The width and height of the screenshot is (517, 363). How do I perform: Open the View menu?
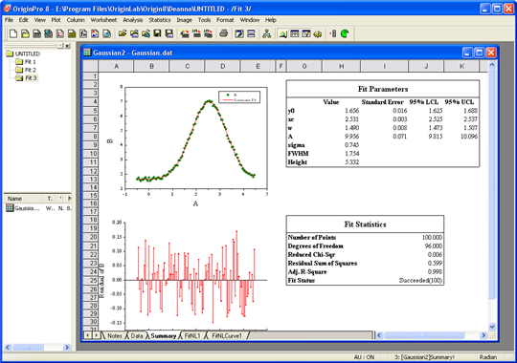point(40,20)
